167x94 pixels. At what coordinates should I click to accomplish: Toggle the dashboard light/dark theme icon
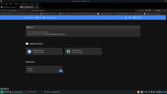click(x=126, y=17)
